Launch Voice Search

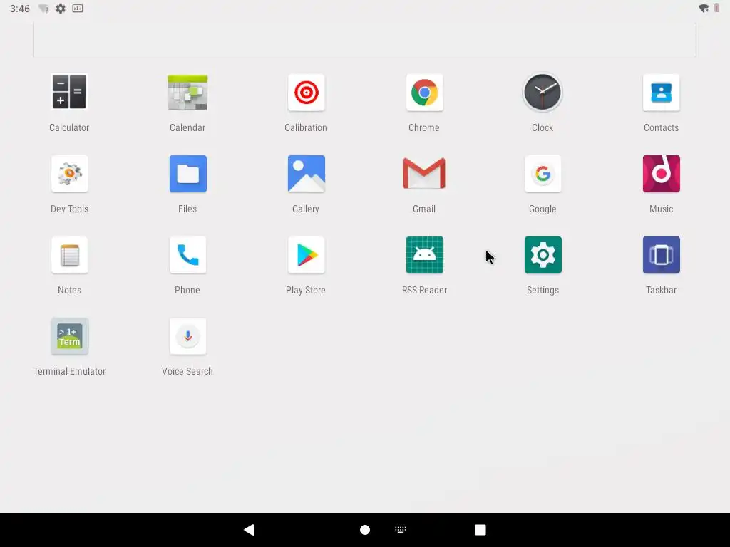(187, 336)
